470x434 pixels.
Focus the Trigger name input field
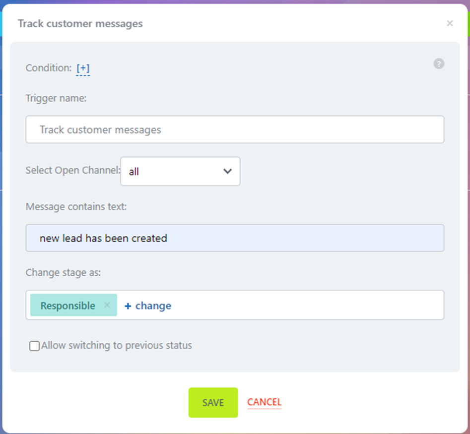coord(235,130)
